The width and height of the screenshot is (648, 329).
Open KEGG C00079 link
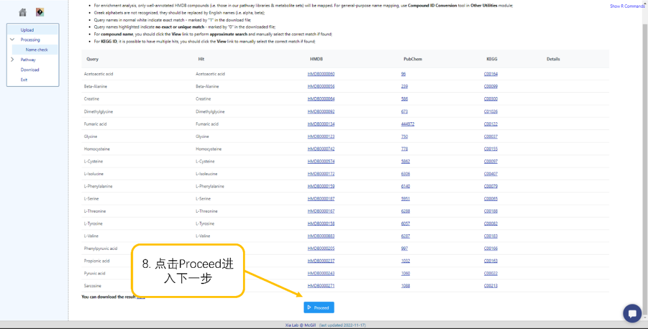pos(491,186)
